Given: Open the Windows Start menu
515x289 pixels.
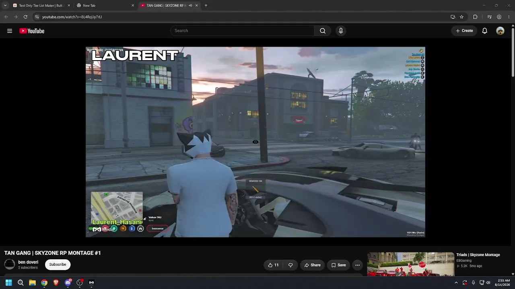Looking at the screenshot, I should pos(8,283).
